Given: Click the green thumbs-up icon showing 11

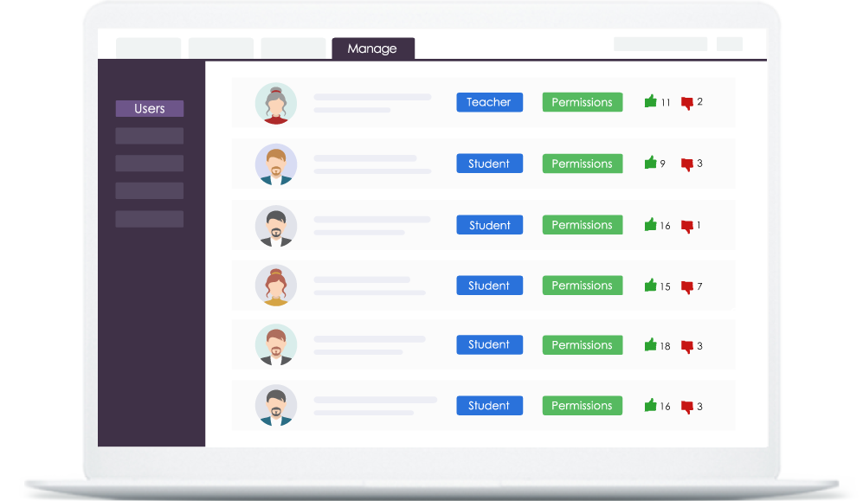Looking at the screenshot, I should point(651,101).
